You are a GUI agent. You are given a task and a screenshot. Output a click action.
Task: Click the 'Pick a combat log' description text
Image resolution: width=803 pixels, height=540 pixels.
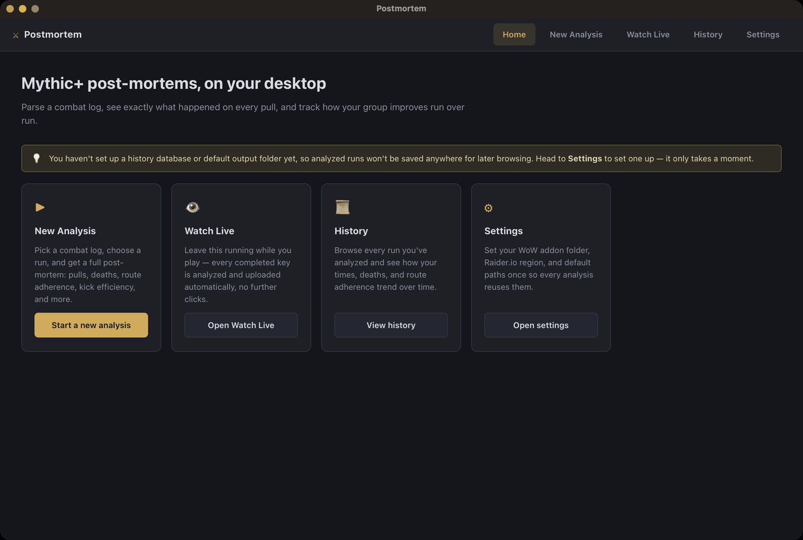coord(88,275)
